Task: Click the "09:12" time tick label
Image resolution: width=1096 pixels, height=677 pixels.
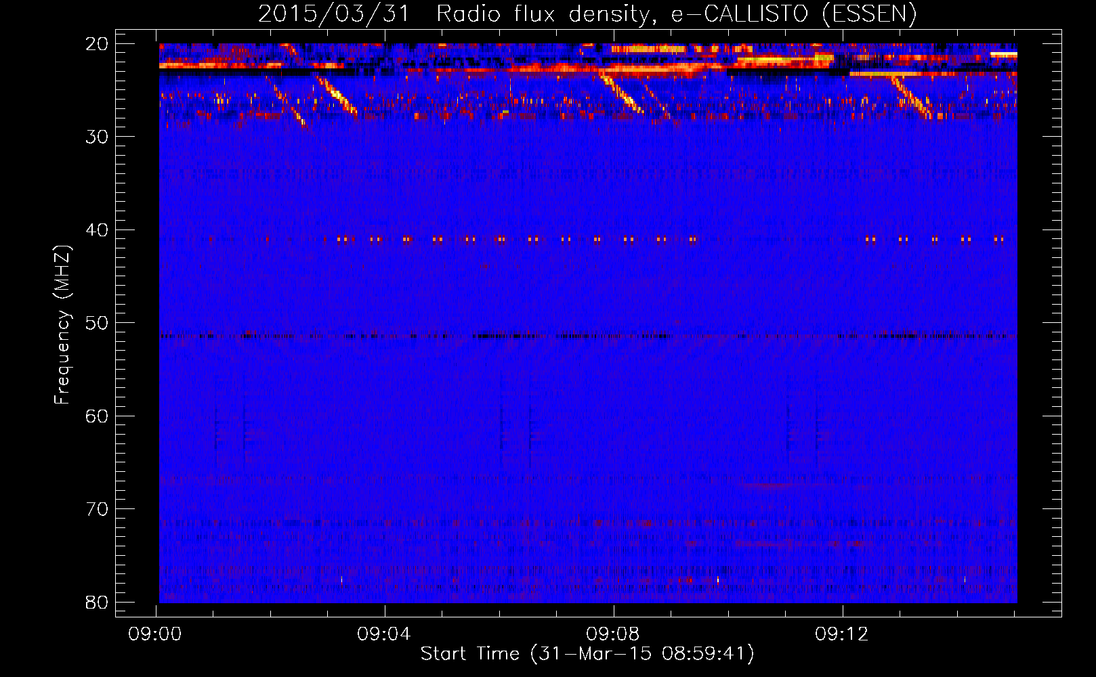Action: click(842, 634)
